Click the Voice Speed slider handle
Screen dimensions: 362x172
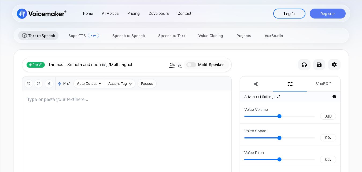[279, 138]
